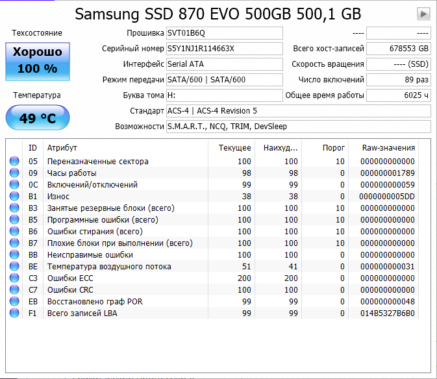
Task: Click the Текущее column header
Action: click(231, 148)
